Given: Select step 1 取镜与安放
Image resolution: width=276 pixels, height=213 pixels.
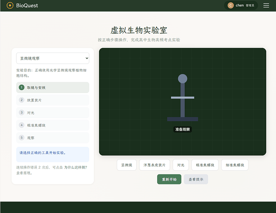Looking at the screenshot, I should pyautogui.click(x=53, y=88).
